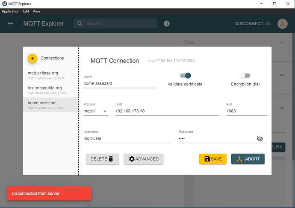
Task: Click the search magnifier icon
Action: 80,23
